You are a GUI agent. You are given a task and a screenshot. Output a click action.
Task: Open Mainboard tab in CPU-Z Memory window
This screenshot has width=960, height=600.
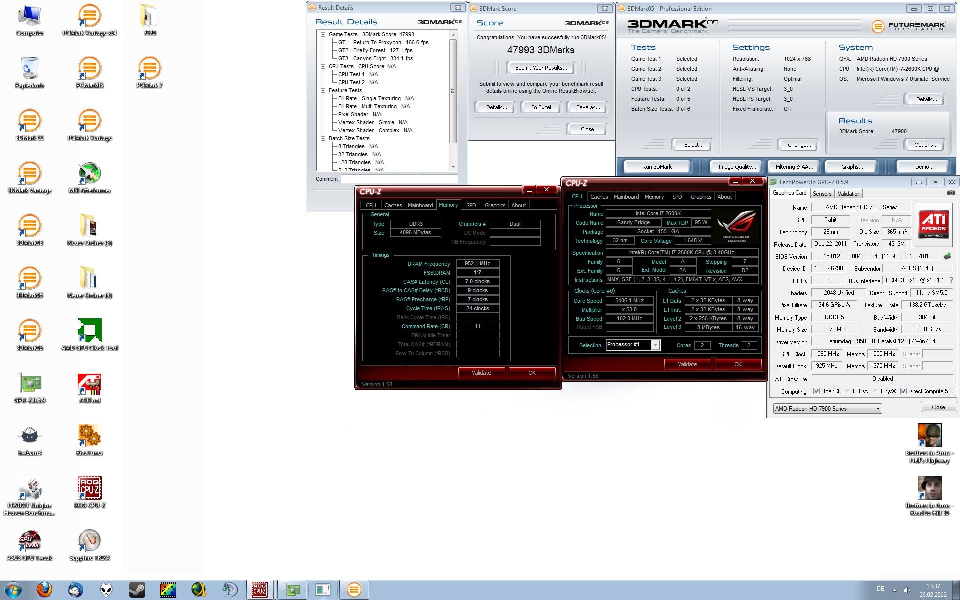(x=420, y=205)
